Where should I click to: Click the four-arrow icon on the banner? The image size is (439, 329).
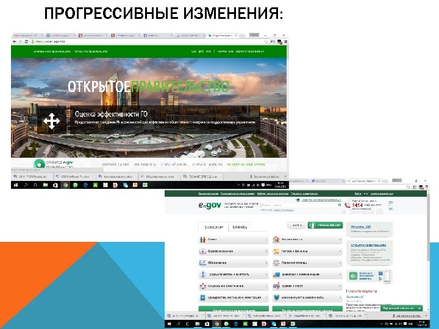coord(51,121)
